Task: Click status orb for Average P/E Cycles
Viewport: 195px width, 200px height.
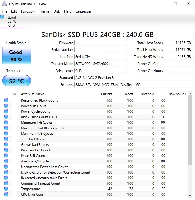Action: point(6,161)
